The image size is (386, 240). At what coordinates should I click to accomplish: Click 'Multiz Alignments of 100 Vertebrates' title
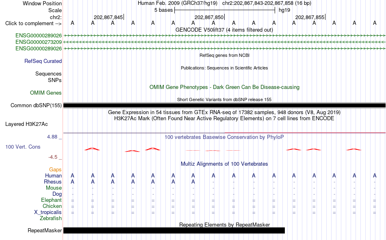(224, 164)
